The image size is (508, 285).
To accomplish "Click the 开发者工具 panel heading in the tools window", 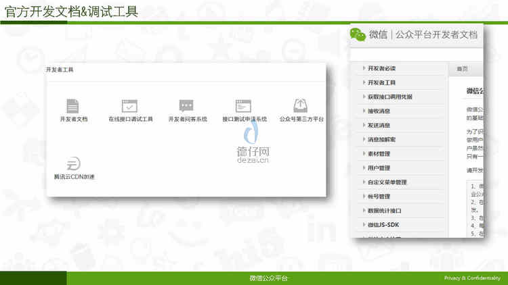I will (60, 70).
